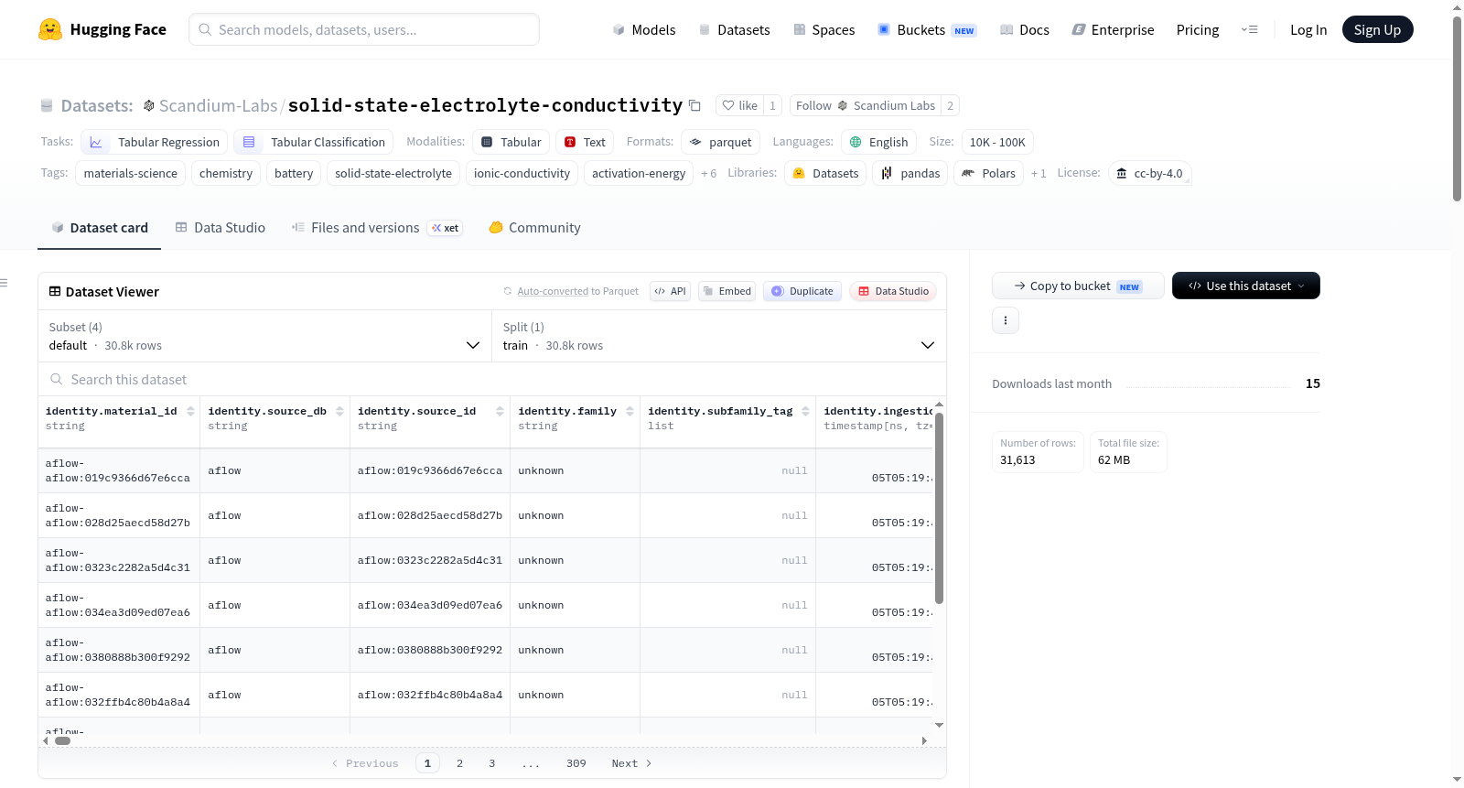Click the page's main vertical scrollbar
This screenshot has width=1464, height=788.
(x=1457, y=108)
